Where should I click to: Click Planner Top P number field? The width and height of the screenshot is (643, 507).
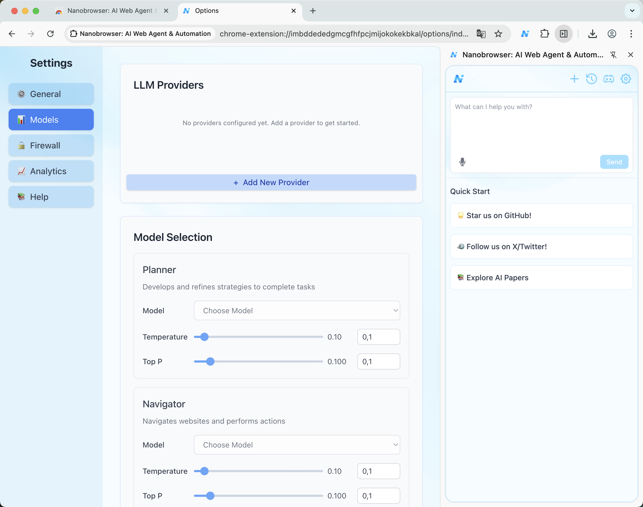point(379,361)
